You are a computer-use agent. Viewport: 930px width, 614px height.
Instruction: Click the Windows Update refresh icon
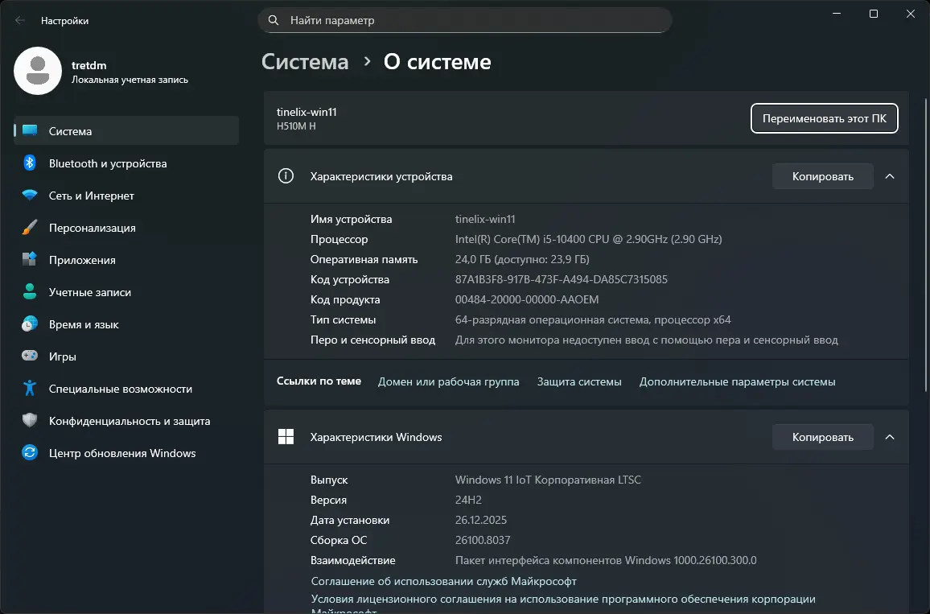click(x=30, y=452)
